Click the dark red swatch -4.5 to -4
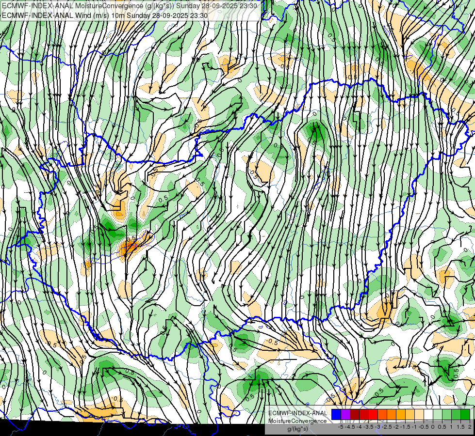Viewport: 475px width, 436px height. (355, 415)
